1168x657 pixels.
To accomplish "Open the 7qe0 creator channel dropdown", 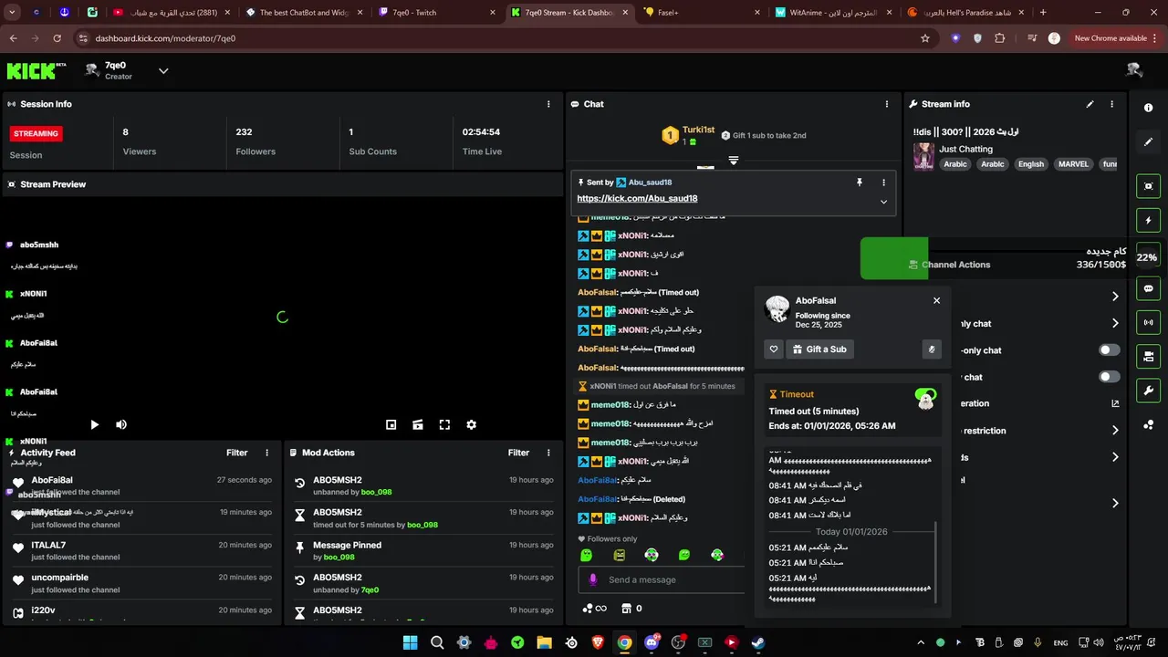I will click(163, 70).
